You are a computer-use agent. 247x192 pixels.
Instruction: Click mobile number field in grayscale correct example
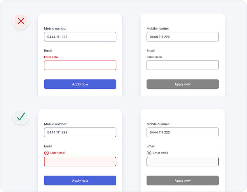pyautogui.click(x=183, y=132)
